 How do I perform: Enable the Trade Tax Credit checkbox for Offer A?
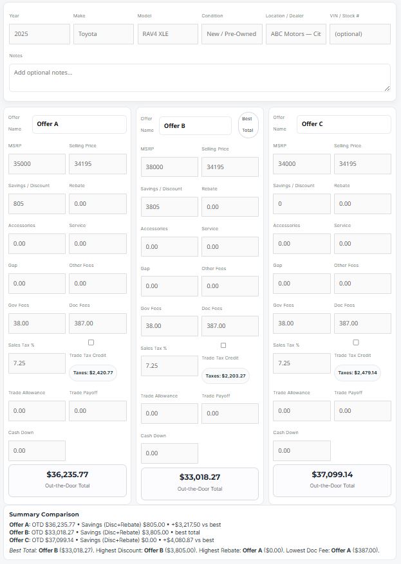(x=91, y=342)
